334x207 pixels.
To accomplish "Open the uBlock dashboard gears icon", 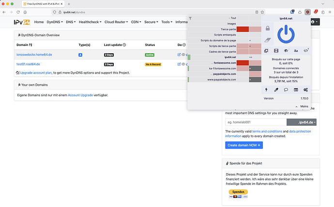I will coord(306,89).
